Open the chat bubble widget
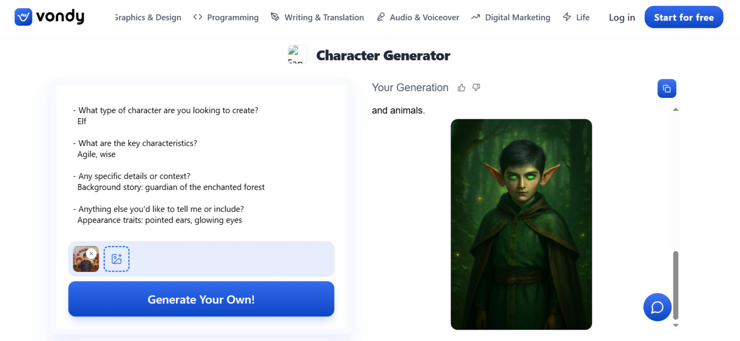Screen dimensions: 740x341 click(657, 307)
